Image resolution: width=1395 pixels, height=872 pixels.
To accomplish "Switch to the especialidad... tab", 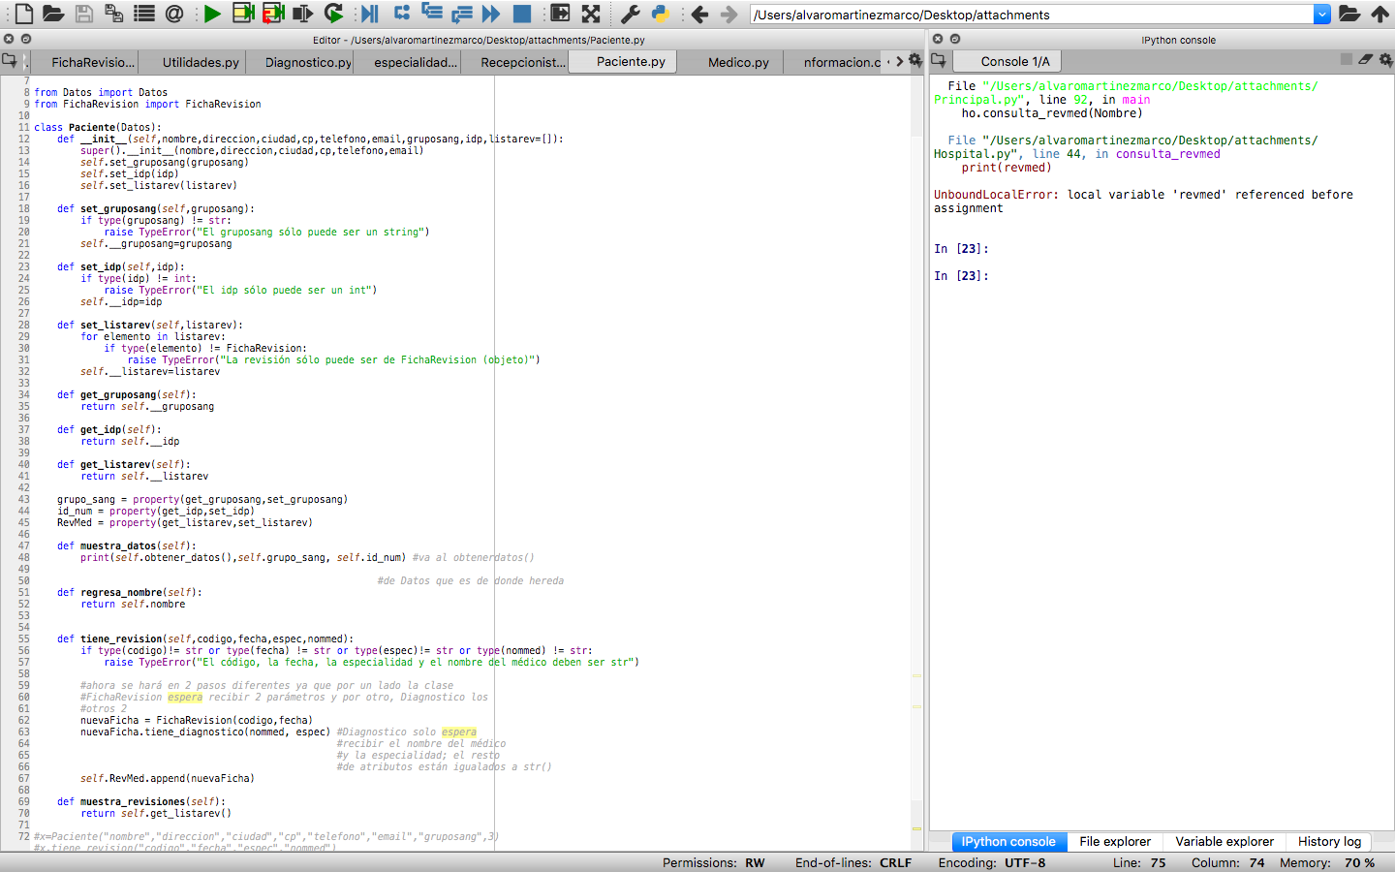I will pyautogui.click(x=416, y=62).
